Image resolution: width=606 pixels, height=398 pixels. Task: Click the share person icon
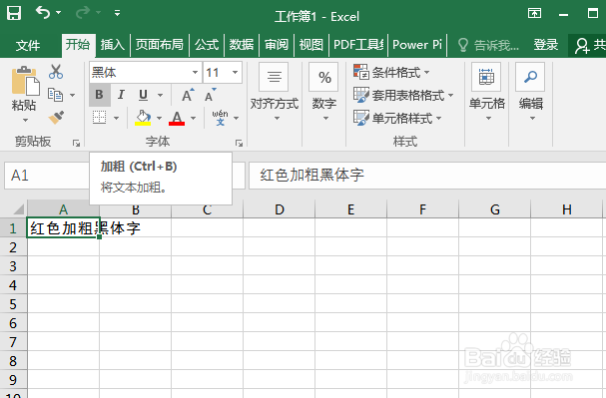pos(582,46)
